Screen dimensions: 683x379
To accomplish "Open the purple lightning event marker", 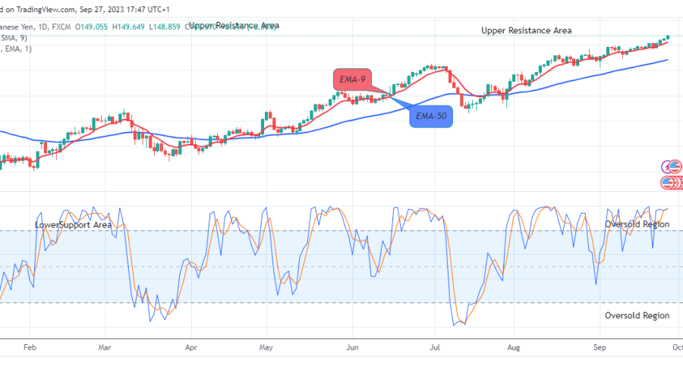I will pos(665,167).
